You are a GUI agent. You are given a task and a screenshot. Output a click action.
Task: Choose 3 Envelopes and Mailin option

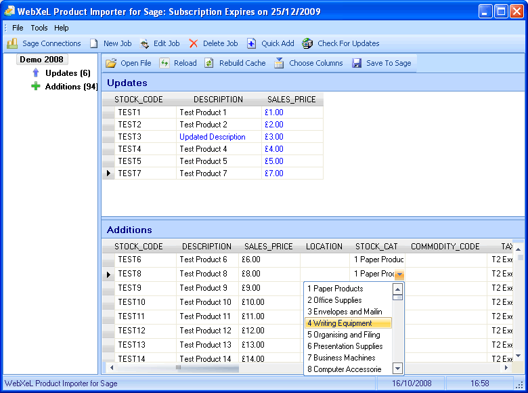pos(349,312)
